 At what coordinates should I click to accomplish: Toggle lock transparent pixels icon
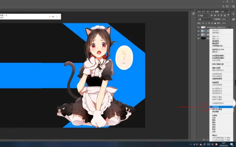pyautogui.click(x=203, y=23)
